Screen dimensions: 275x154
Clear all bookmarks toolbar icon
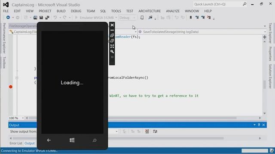(209, 18)
